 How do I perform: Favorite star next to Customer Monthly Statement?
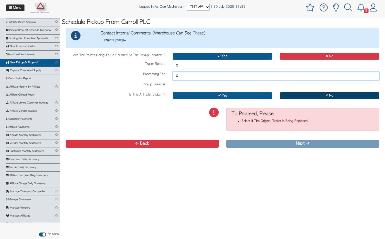tap(56, 151)
